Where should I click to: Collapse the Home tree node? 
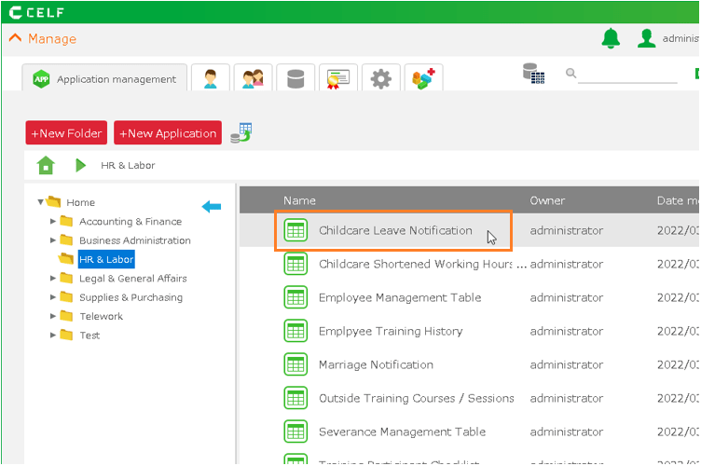(41, 202)
